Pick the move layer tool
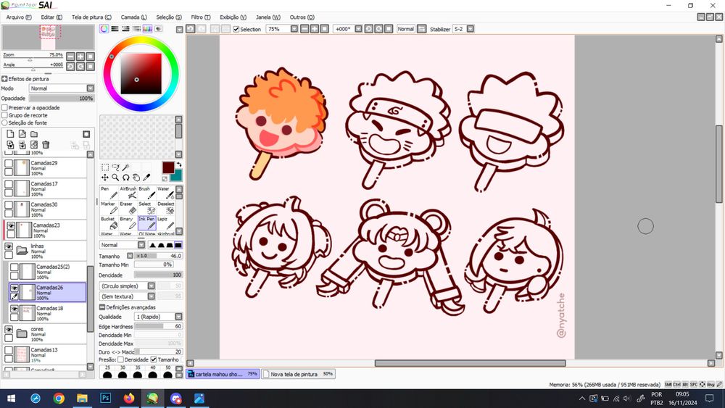This screenshot has height=408, width=725. 105,178
